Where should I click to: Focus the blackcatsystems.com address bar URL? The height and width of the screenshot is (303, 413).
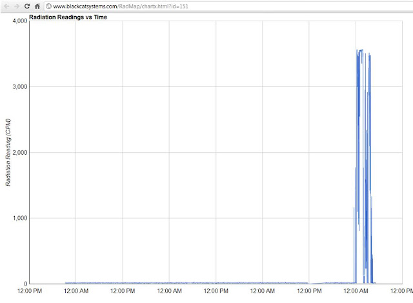121,6
